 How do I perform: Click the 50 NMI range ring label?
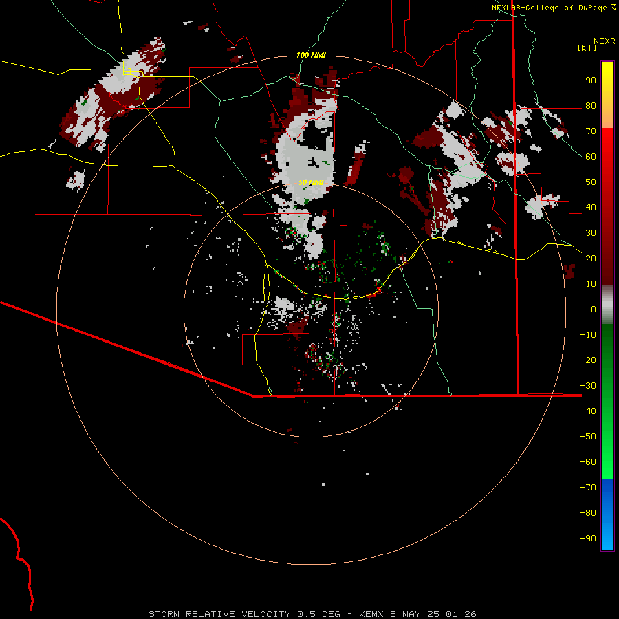pyautogui.click(x=311, y=182)
